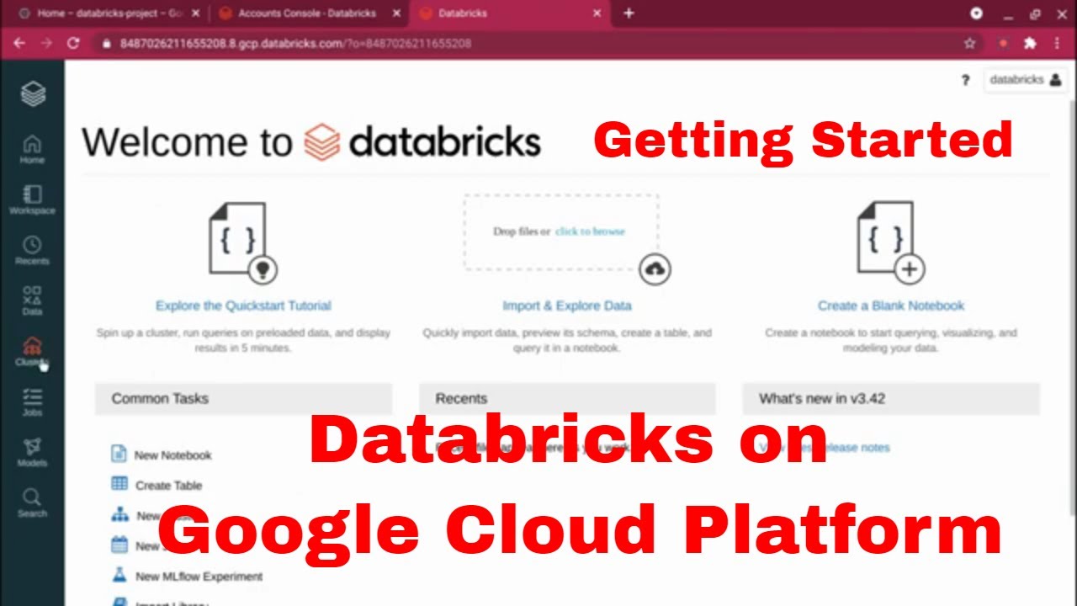
Task: Open the databricks user account menu
Action: (1025, 80)
